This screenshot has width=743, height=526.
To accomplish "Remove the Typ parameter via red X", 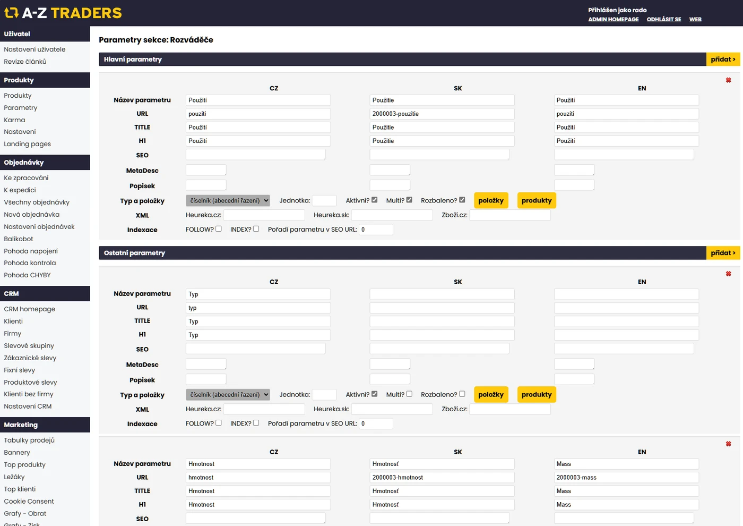I will click(x=728, y=274).
